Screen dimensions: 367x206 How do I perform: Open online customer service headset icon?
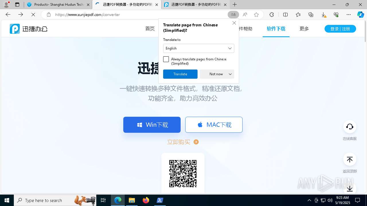350,127
